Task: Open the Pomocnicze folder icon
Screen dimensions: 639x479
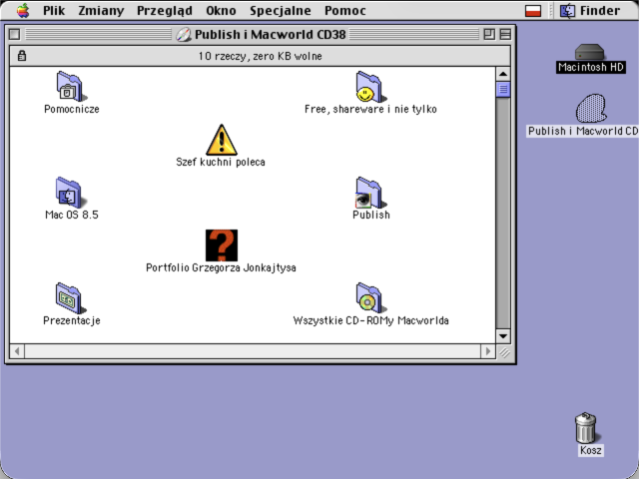Action: [x=71, y=87]
